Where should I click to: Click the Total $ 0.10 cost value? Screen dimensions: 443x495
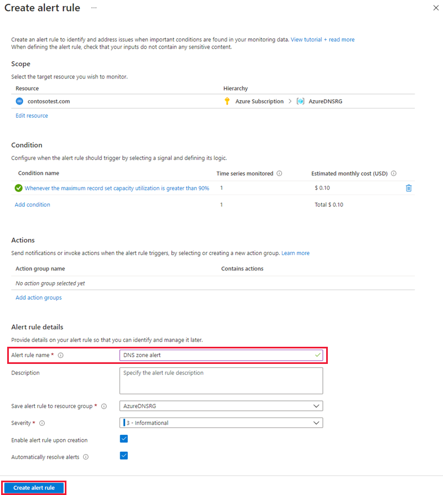tap(329, 205)
